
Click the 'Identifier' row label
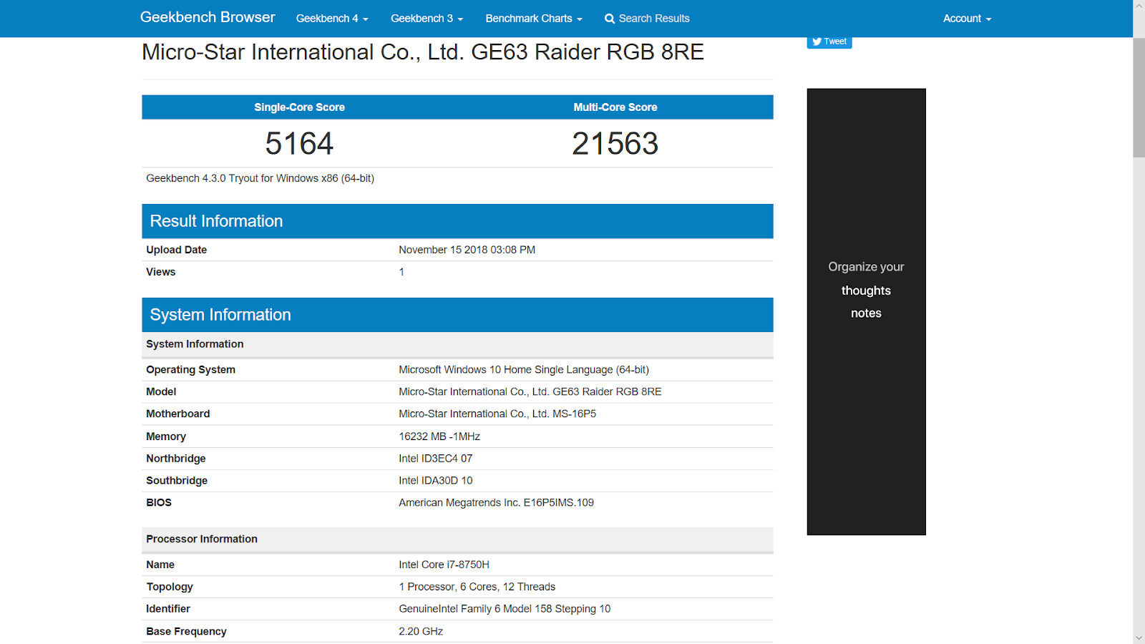pyautogui.click(x=168, y=609)
